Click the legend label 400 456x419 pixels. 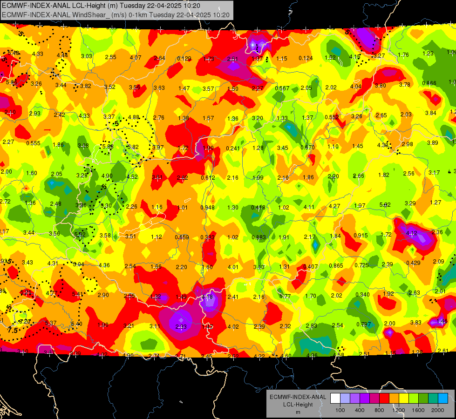coord(360,410)
